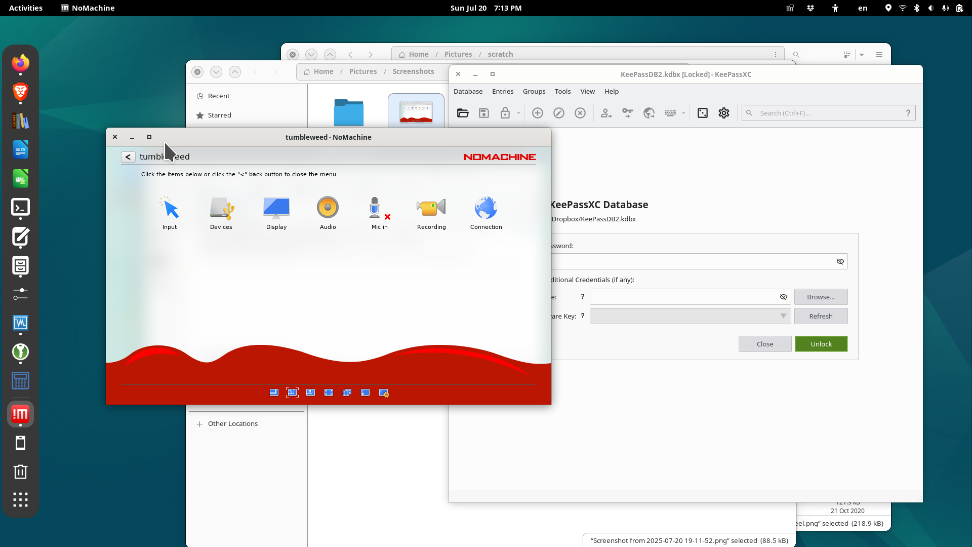Screen dimensions: 972x547
Task: Click fullscreen on all monitors icon in NoMachine
Action: tap(347, 393)
